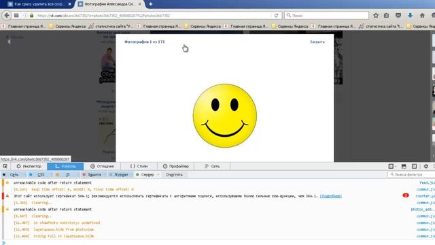
Task: Click the smiley face photo
Action: coord(225,116)
